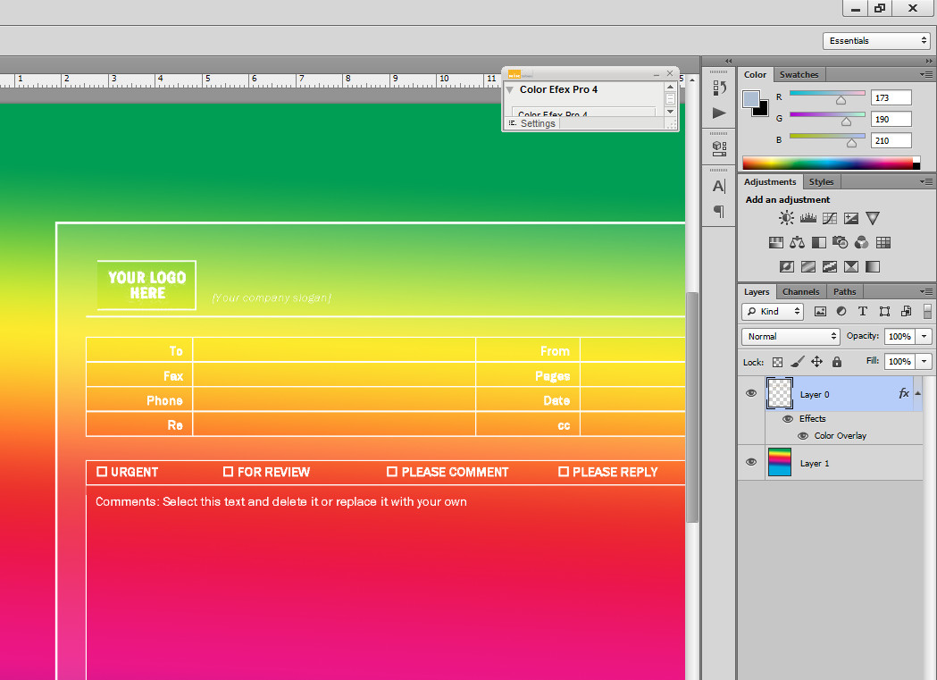
Task: Toggle Color Overlay effect visibility
Action: click(803, 435)
